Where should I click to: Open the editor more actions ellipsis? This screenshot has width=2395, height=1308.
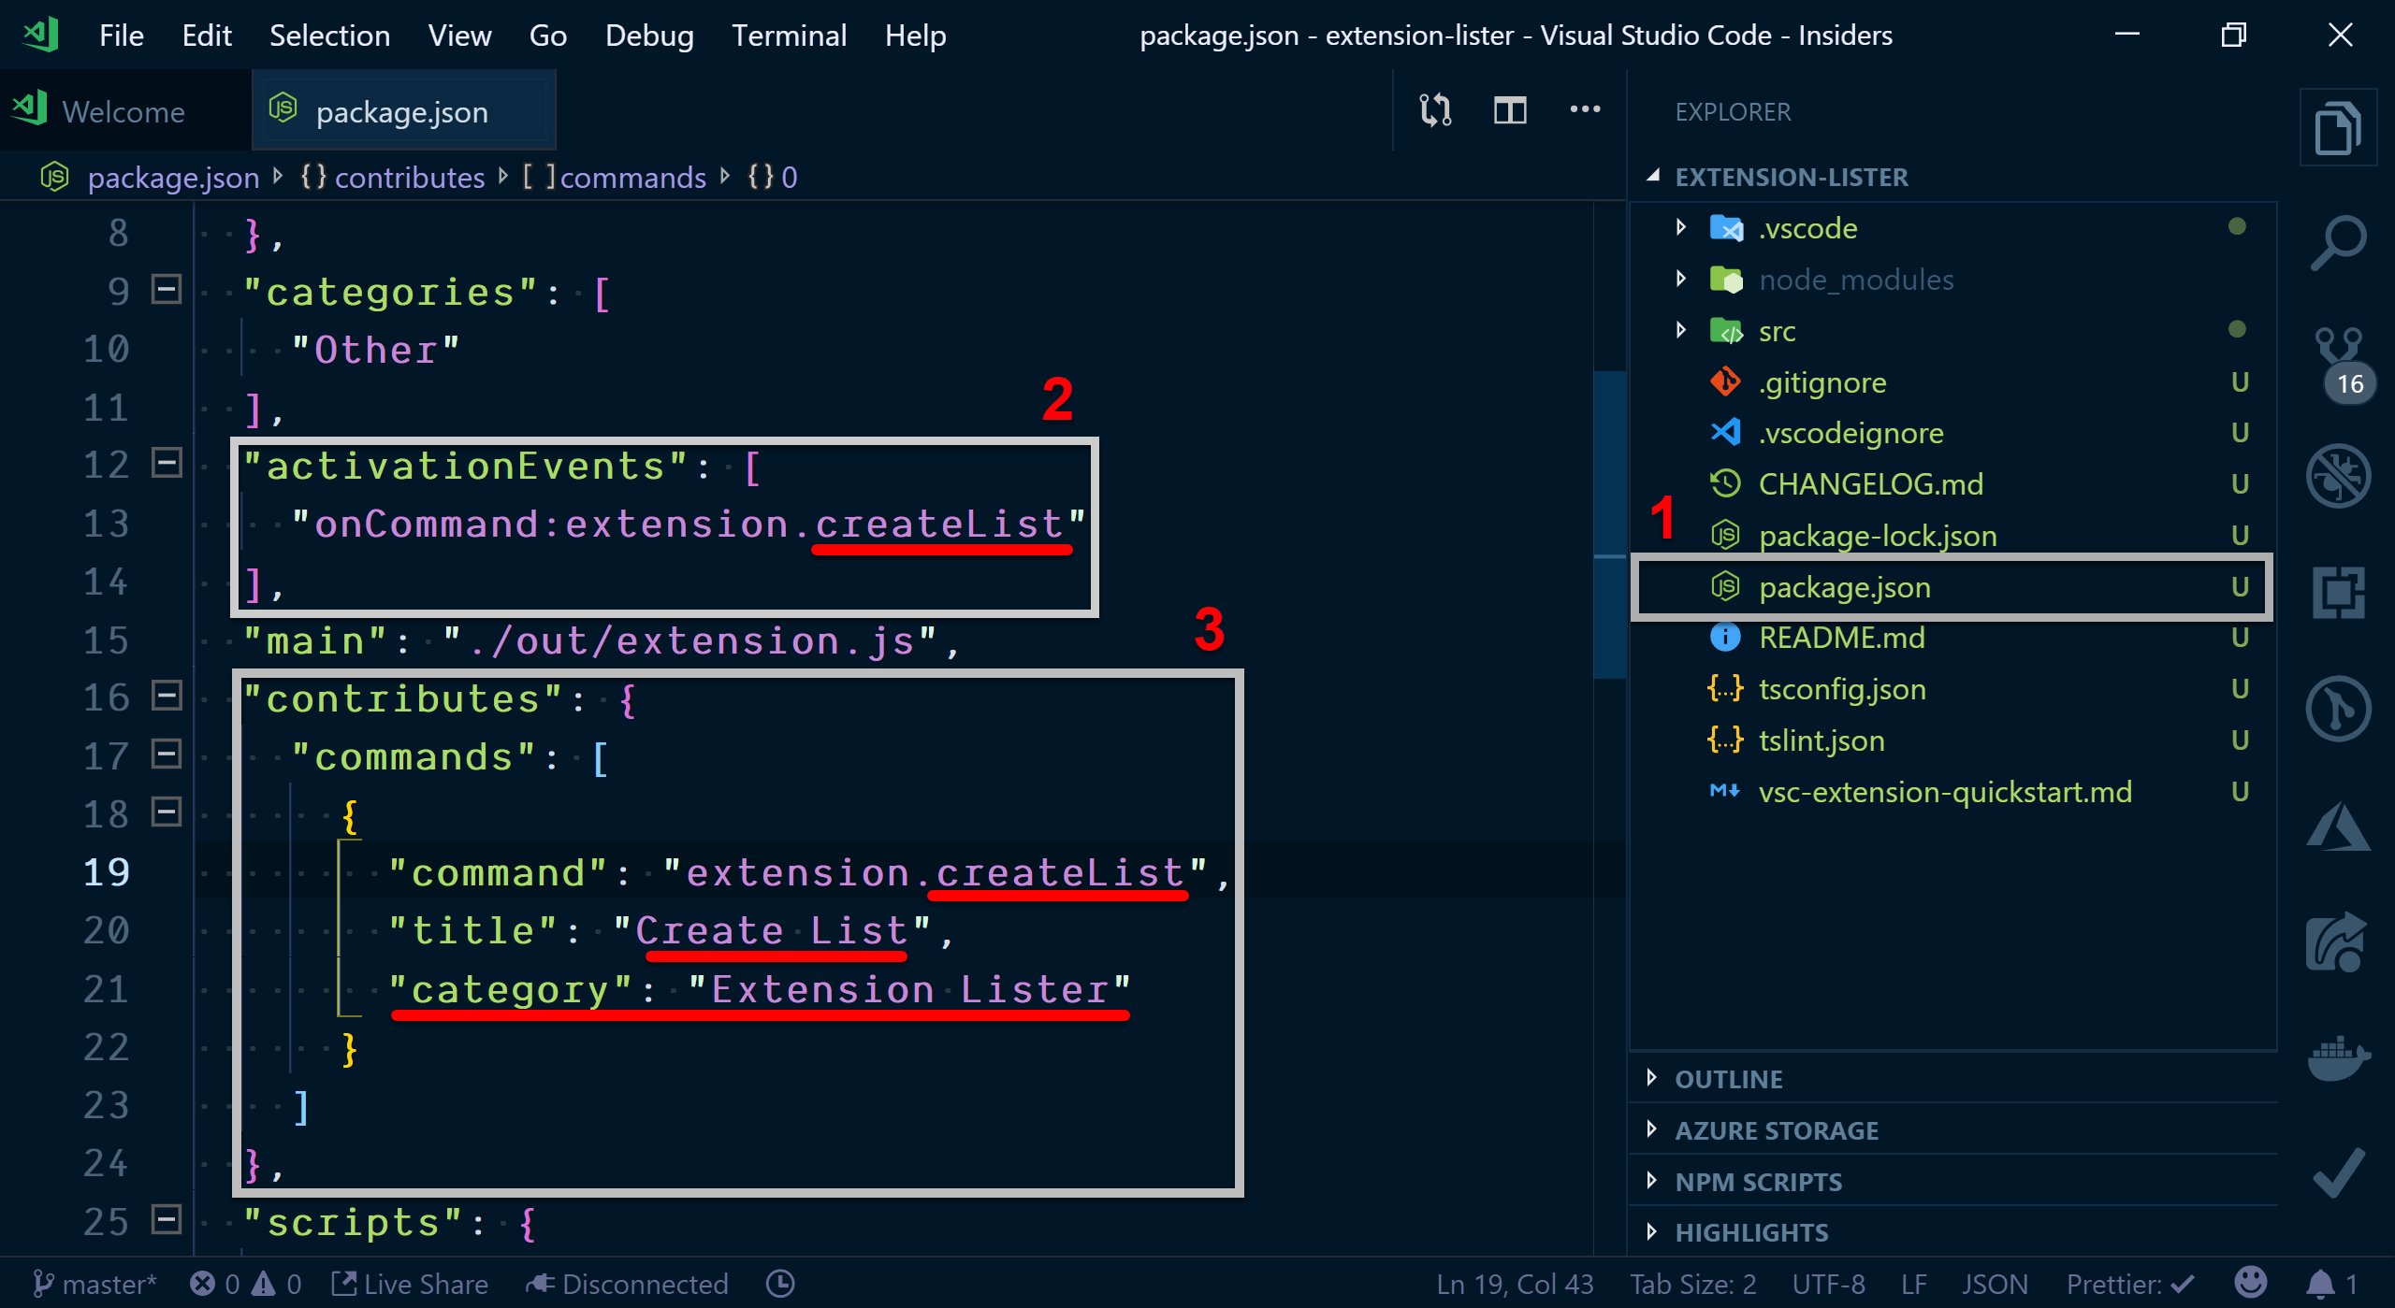pyautogui.click(x=1585, y=109)
